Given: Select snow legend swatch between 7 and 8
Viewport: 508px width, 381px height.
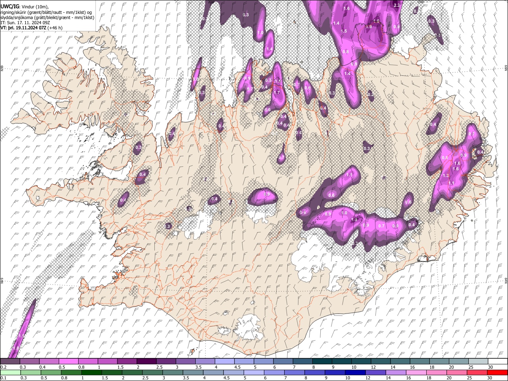Looking at the screenshot, I should click(x=303, y=361).
